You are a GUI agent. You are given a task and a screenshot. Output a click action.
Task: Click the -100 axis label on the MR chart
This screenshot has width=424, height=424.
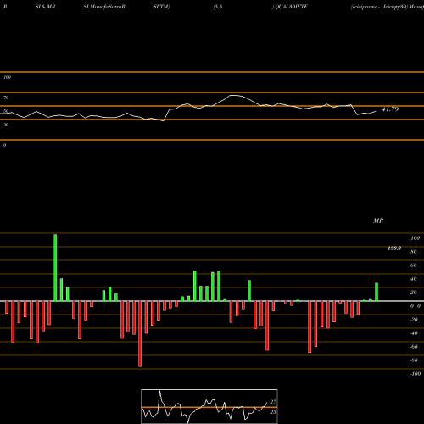[x=416, y=374]
